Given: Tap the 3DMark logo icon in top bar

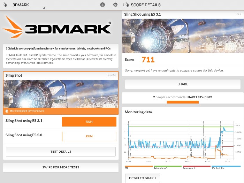Looking at the screenshot, I should (x=5, y=5).
